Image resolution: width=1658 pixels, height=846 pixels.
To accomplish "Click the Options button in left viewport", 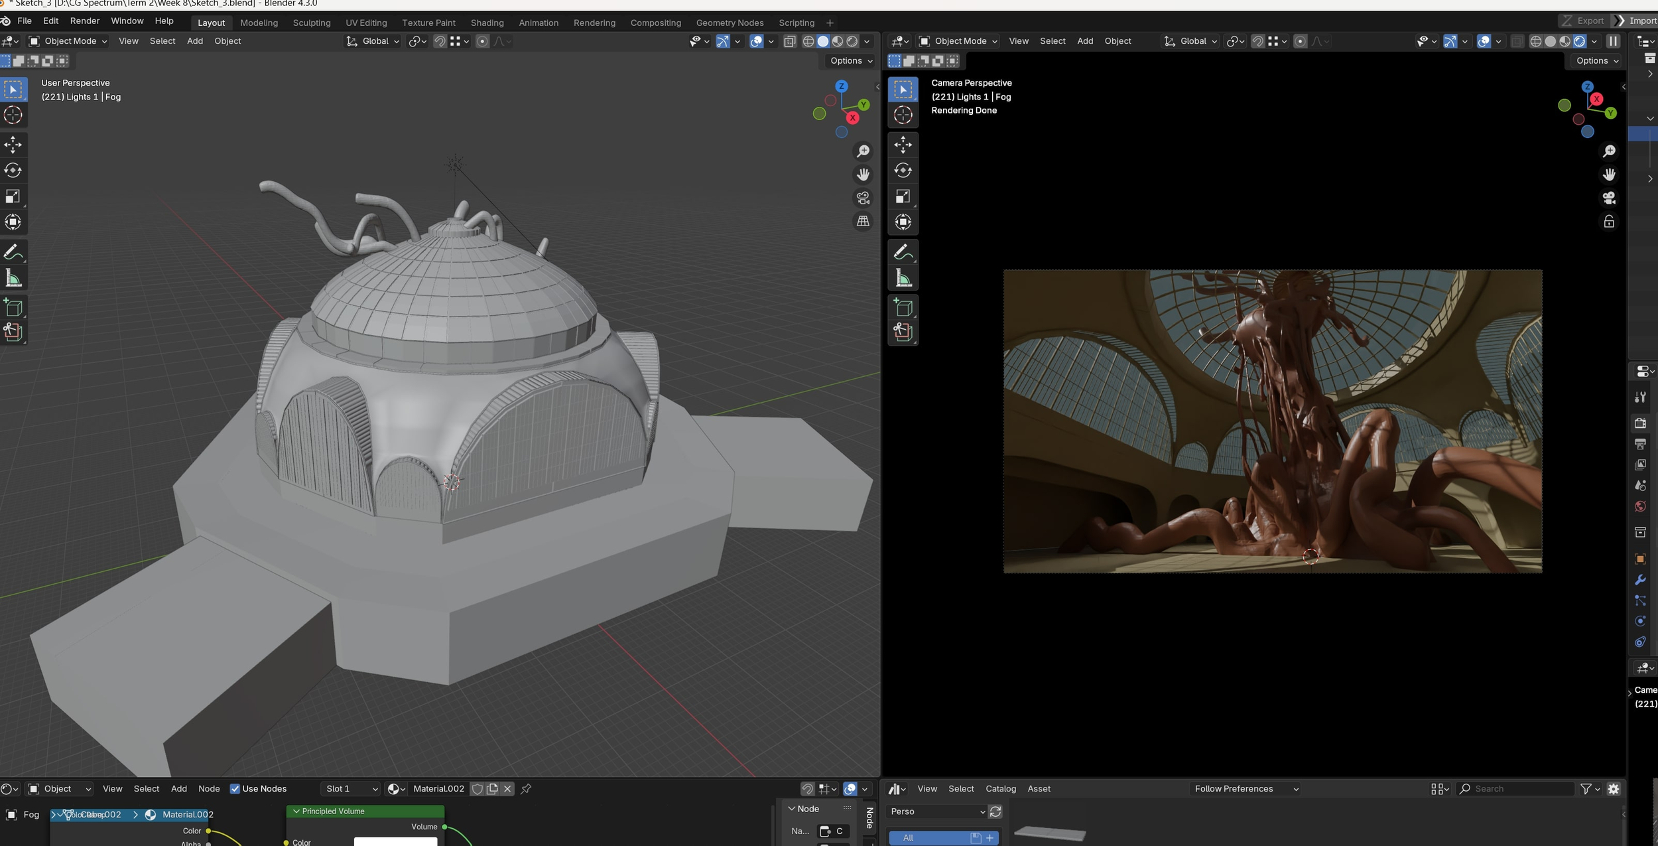I will click(851, 60).
